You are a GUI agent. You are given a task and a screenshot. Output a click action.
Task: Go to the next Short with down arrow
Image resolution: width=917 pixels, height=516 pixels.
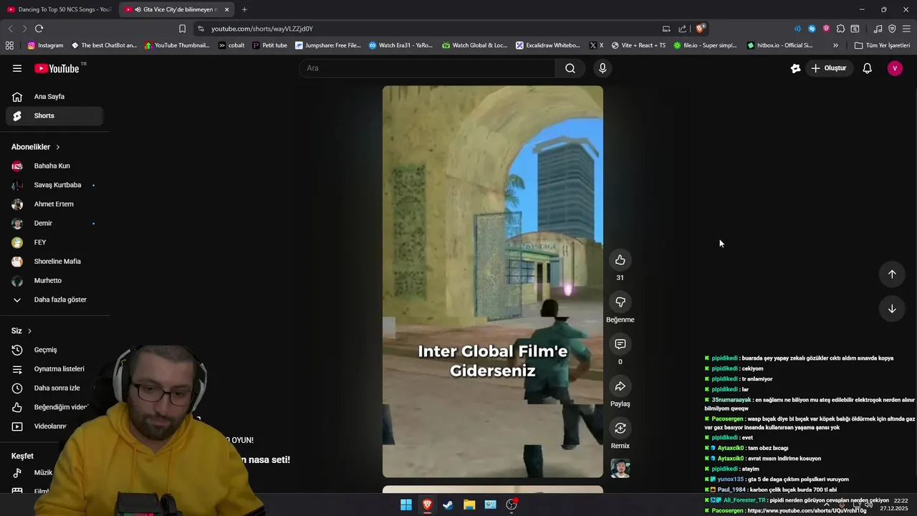(892, 309)
